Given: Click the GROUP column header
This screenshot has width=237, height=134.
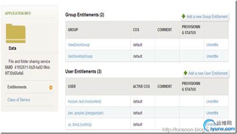Looking at the screenshot, I should (x=73, y=30).
